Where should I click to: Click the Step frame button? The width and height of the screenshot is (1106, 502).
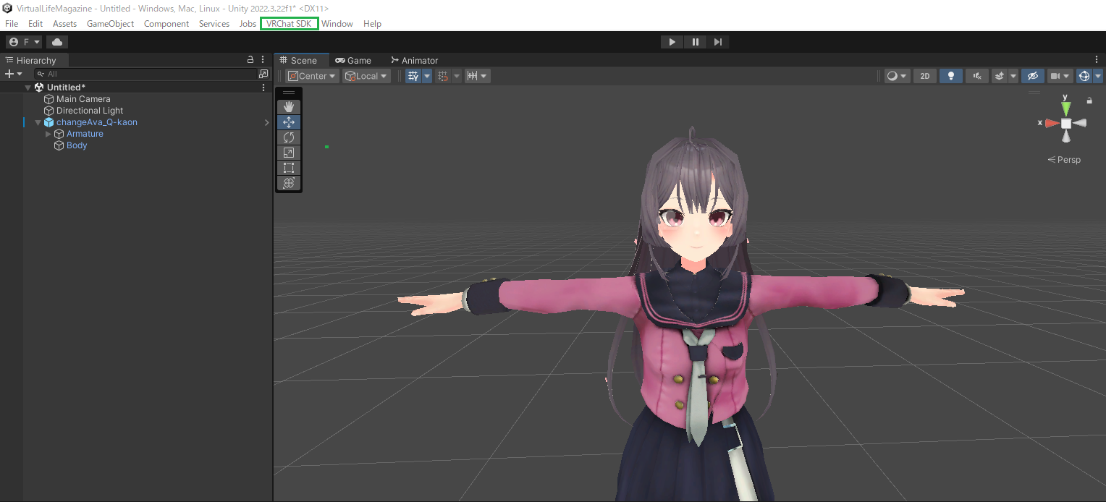click(x=717, y=42)
